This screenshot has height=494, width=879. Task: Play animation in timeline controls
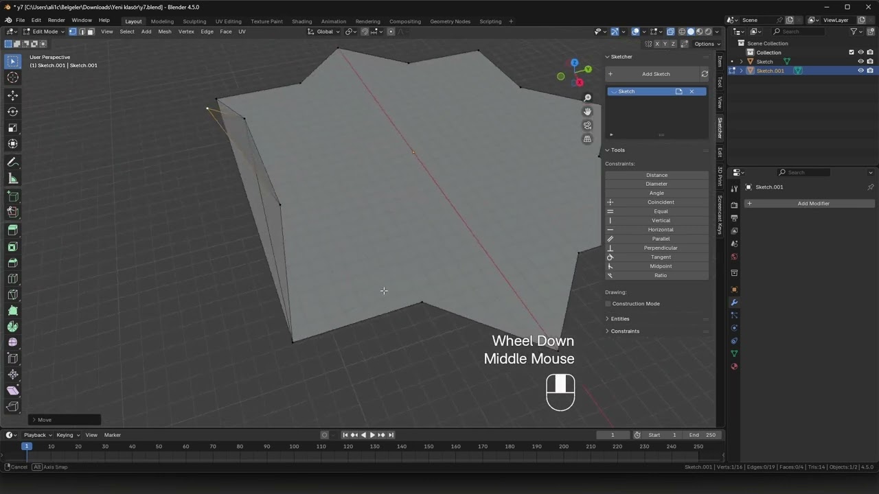coord(372,435)
